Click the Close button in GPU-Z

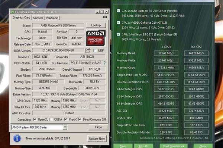[x=98, y=127]
